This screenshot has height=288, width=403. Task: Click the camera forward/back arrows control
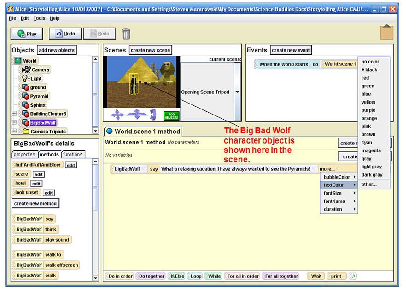point(137,115)
